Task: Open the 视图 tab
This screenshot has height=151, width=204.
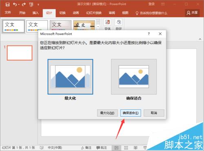Action: tap(125, 13)
